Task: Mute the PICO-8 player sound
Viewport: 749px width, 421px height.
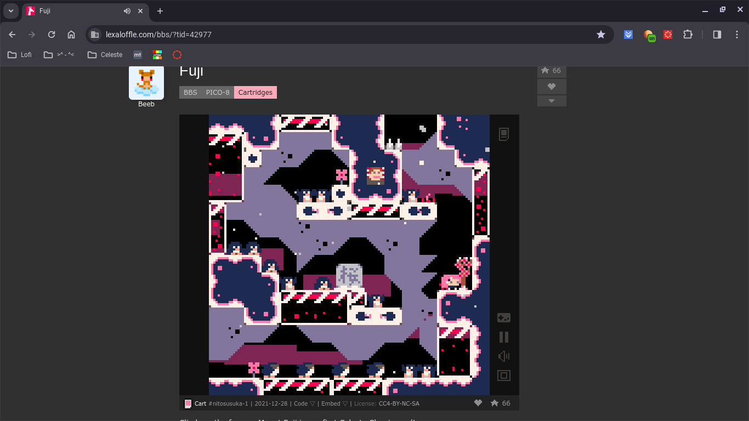Action: [x=503, y=356]
